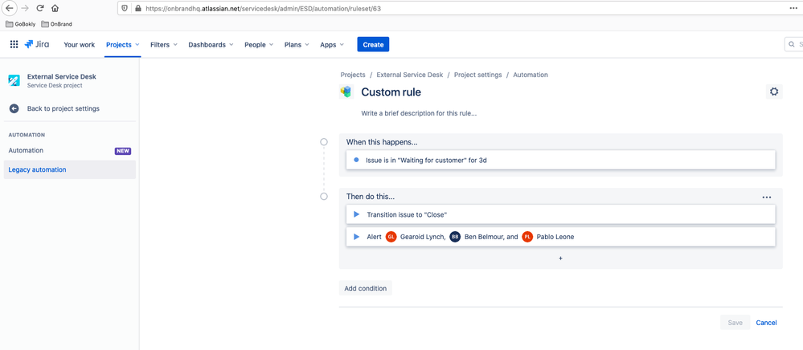The height and width of the screenshot is (350, 803).
Task: Click the blue dot on the trigger row
Action: (356, 161)
